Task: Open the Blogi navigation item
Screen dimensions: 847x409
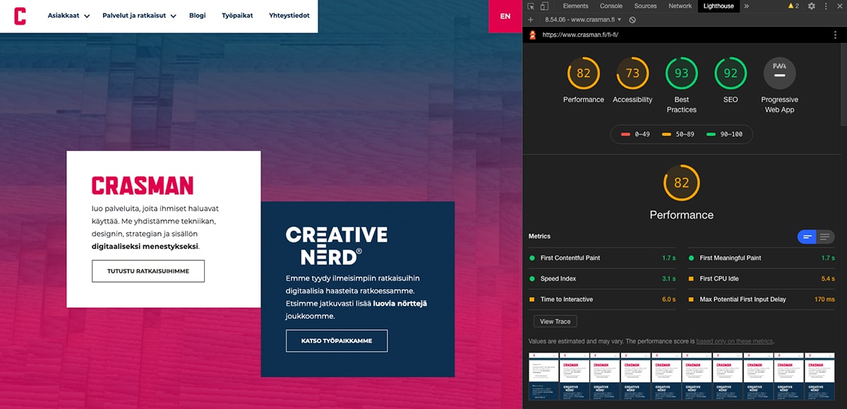Action: tap(198, 16)
